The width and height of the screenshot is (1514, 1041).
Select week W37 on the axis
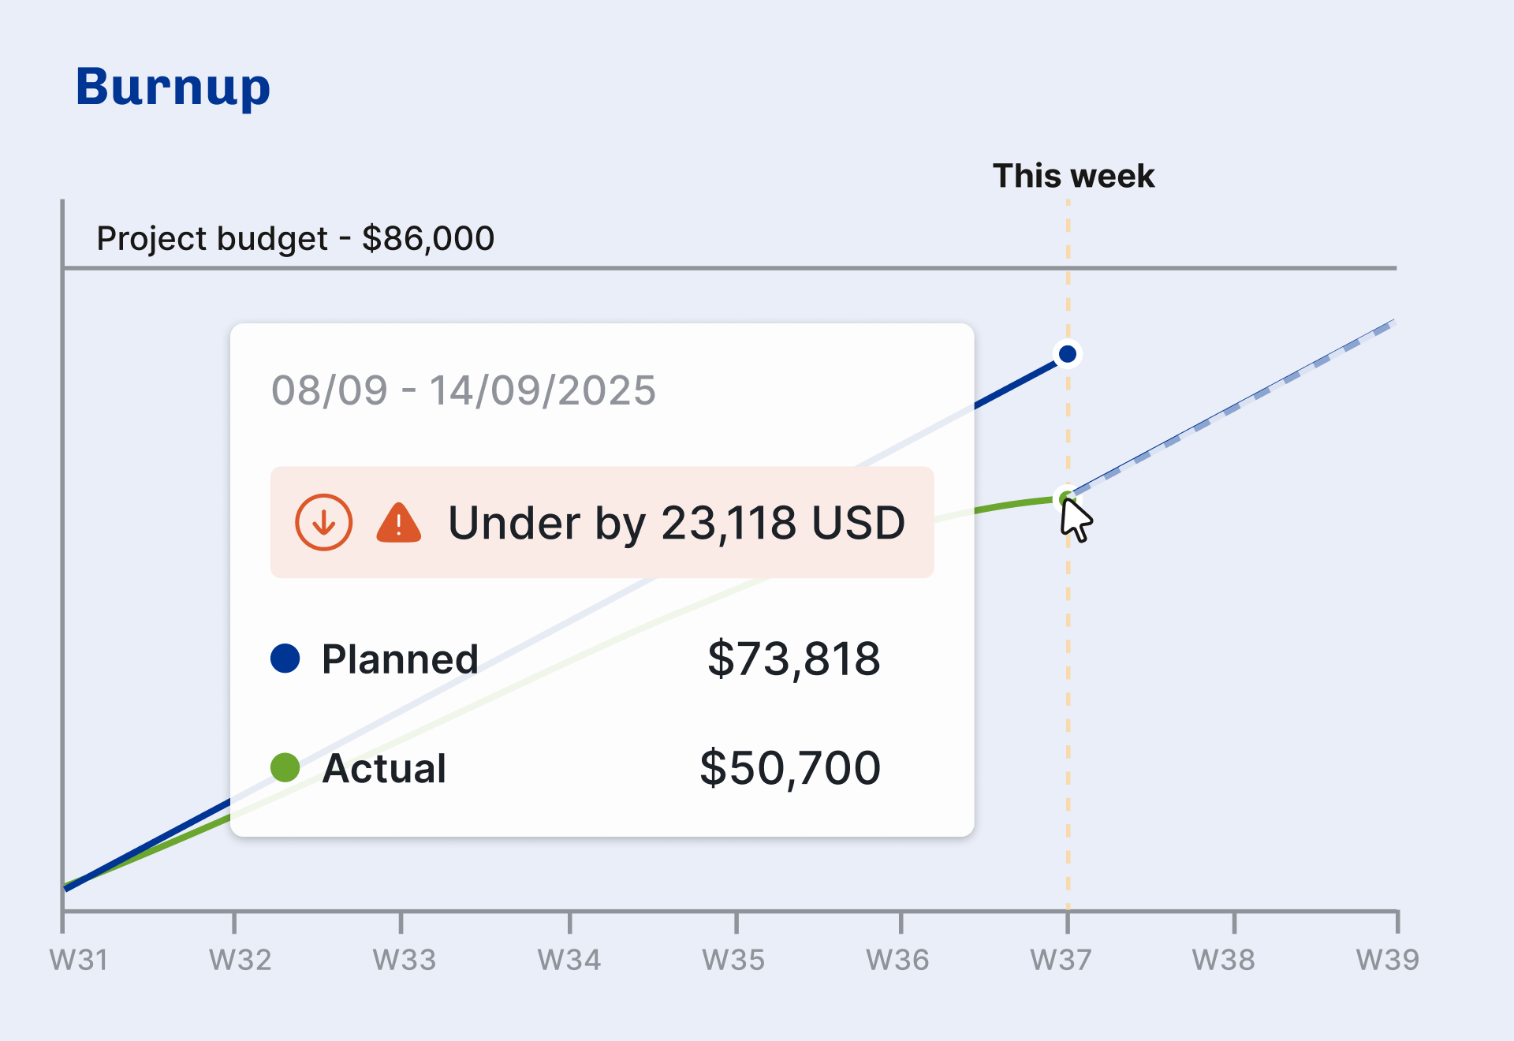pyautogui.click(x=1061, y=960)
